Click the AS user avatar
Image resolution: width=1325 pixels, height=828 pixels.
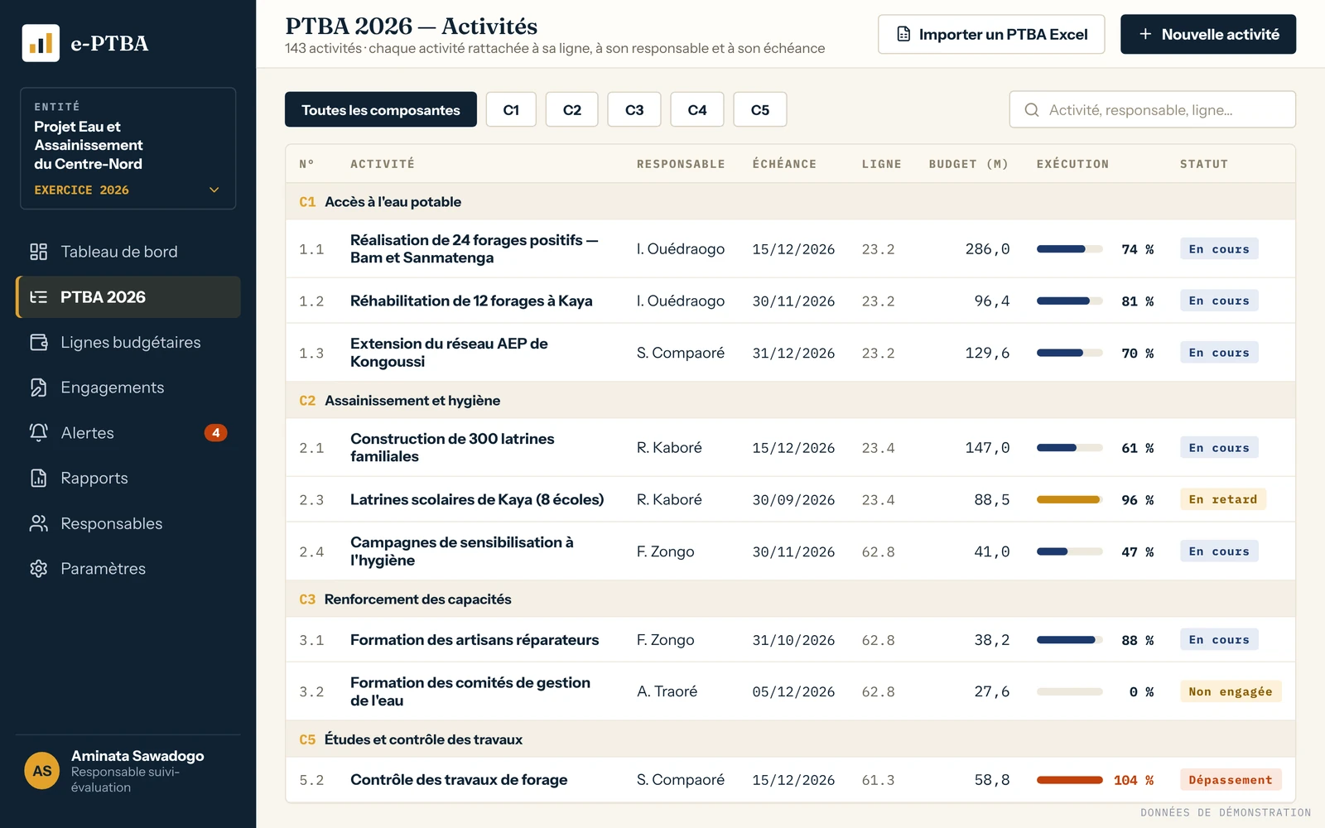pyautogui.click(x=42, y=771)
